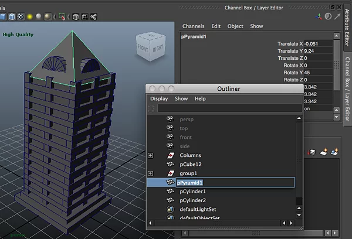Select the Rotate Z channel label
This screenshot has width=352, height=239.
tap(293, 80)
